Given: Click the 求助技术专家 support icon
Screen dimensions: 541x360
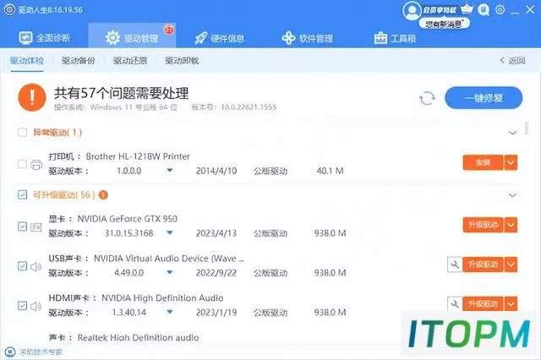Looking at the screenshot, I should 10,352.
